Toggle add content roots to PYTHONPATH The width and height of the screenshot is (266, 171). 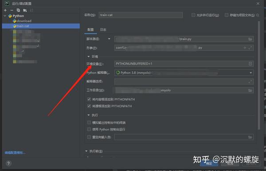(89, 99)
